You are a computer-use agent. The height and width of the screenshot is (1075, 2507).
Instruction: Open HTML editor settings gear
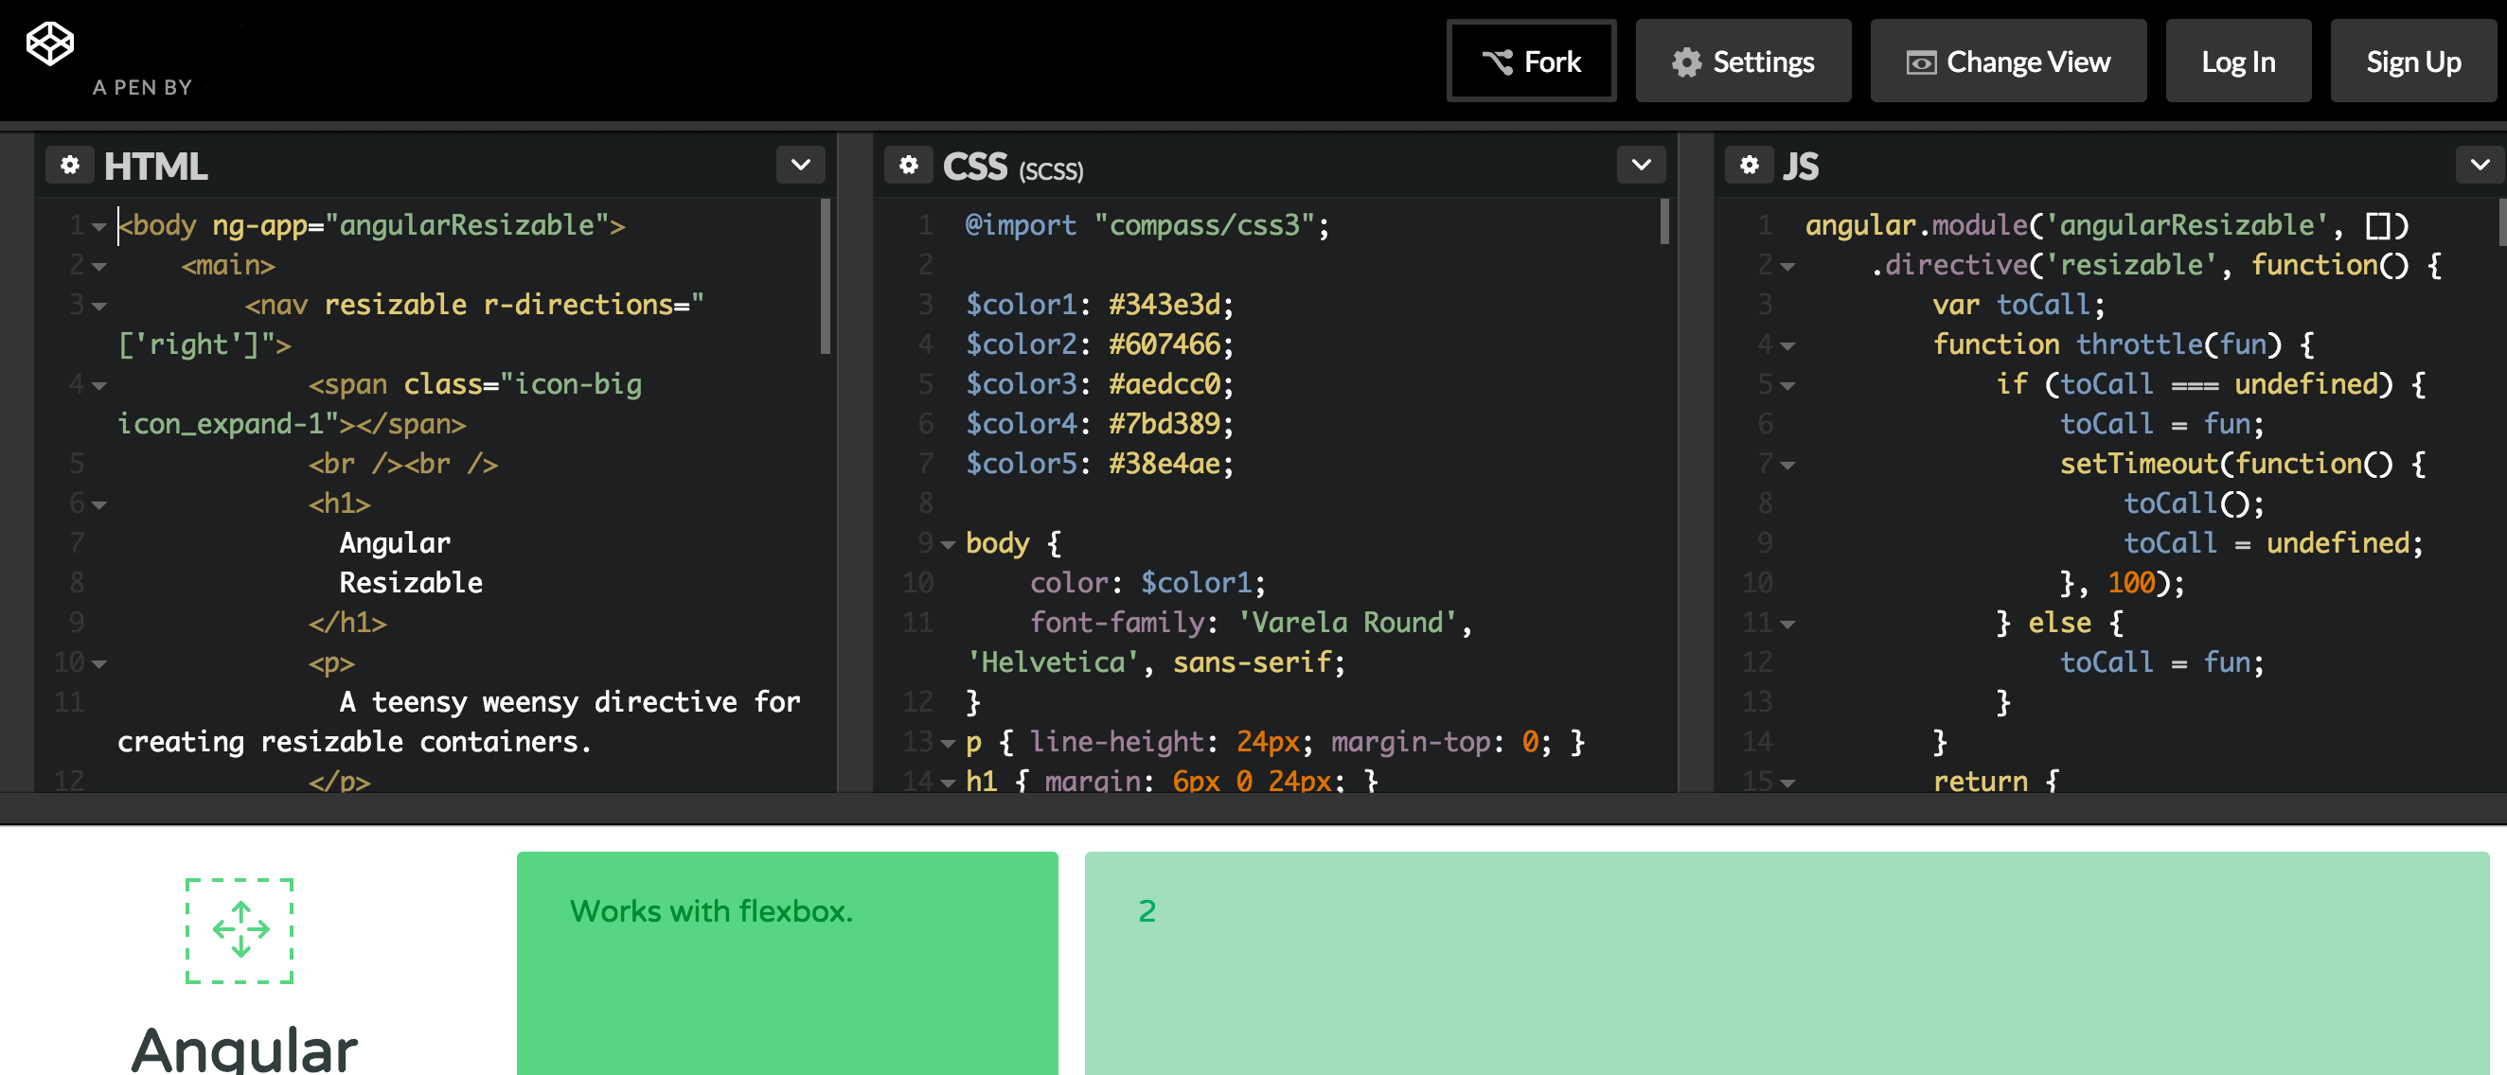70,166
